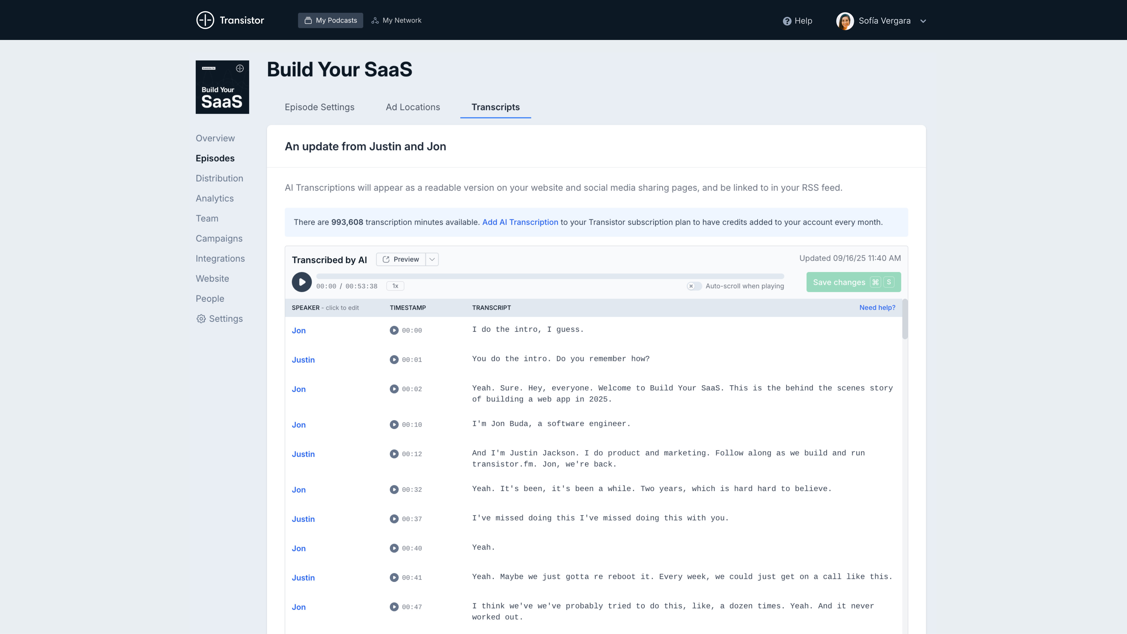Image resolution: width=1127 pixels, height=634 pixels.
Task: Open My Network from top navigation
Action: point(396,20)
